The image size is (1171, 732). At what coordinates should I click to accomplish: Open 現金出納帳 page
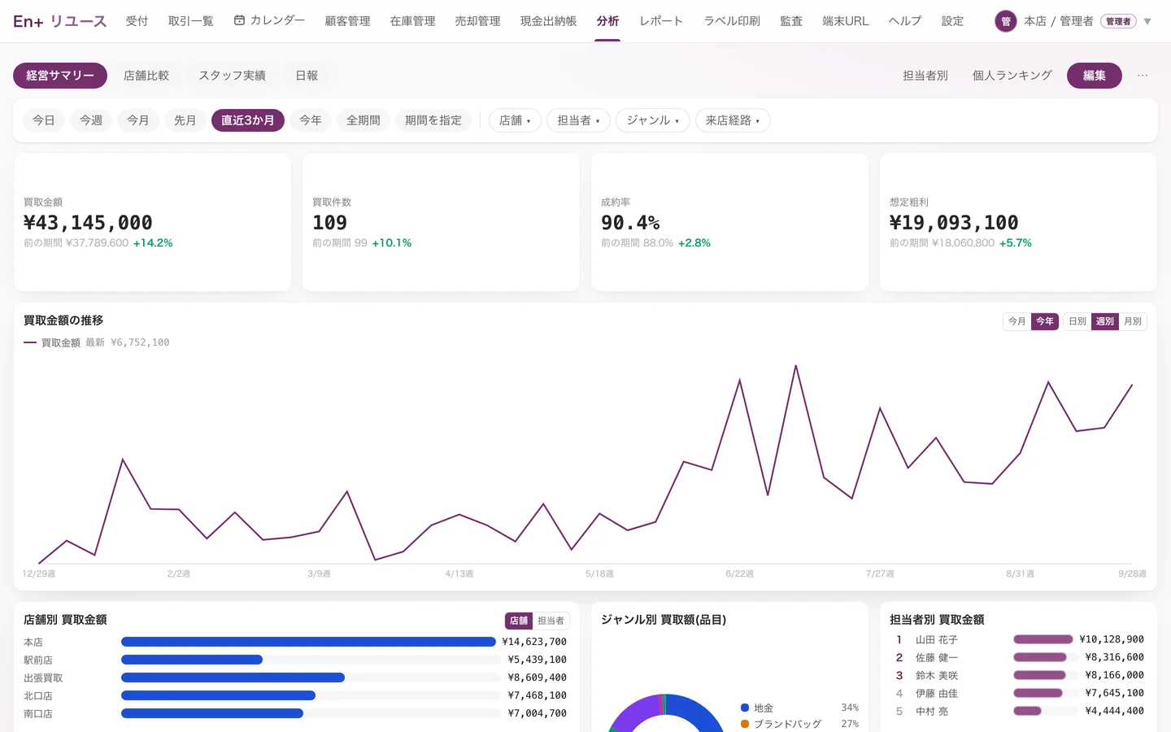(549, 21)
